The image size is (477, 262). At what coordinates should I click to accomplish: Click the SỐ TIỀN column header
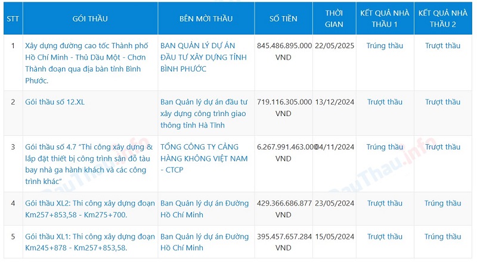283,18
